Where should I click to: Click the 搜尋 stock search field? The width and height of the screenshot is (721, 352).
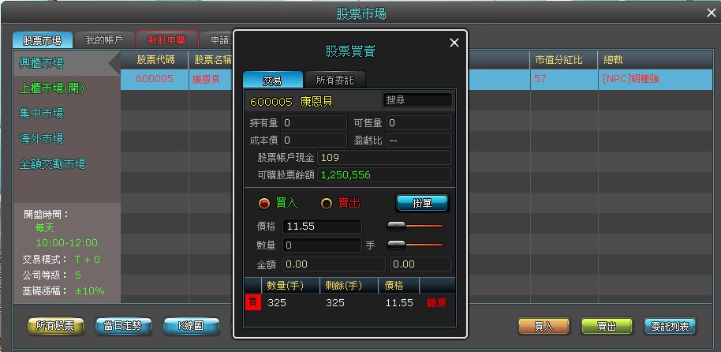417,100
